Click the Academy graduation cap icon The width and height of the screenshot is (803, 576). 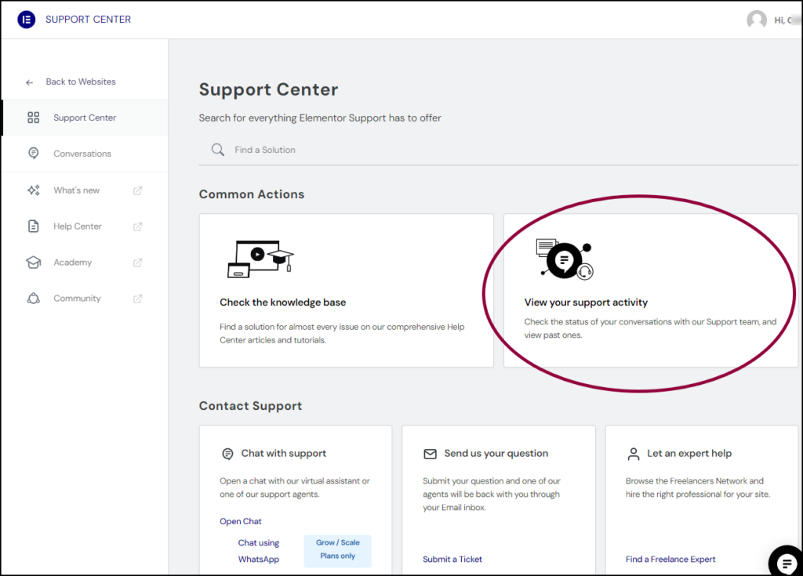33,262
